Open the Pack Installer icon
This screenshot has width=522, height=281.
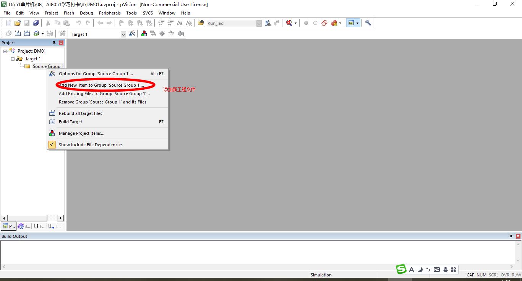click(181, 34)
